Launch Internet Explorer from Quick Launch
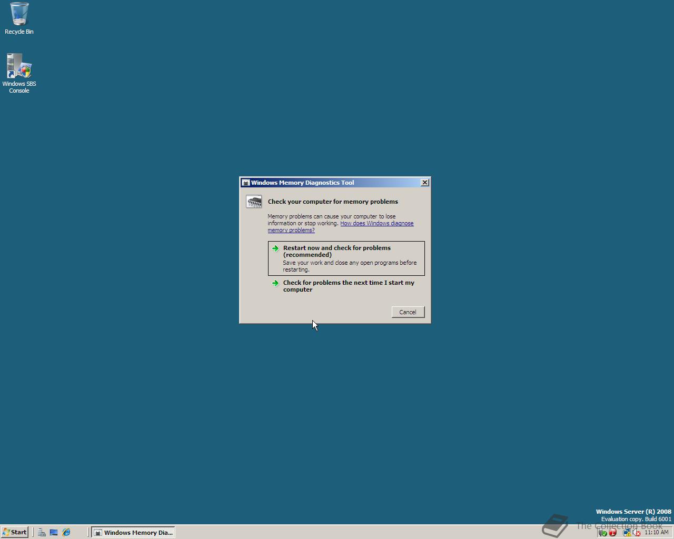 [x=66, y=532]
